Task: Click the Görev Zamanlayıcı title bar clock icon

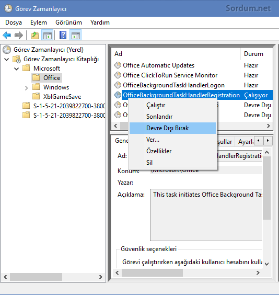Action: point(8,9)
